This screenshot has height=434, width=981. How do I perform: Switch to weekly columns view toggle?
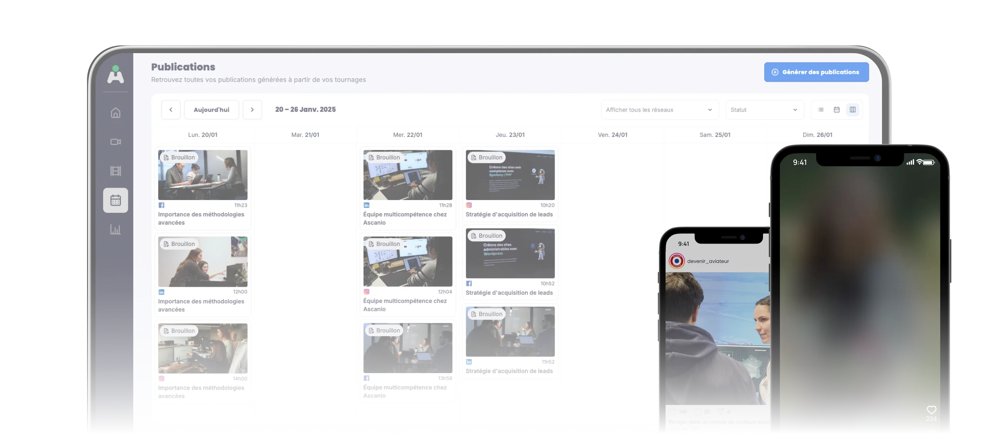(853, 110)
